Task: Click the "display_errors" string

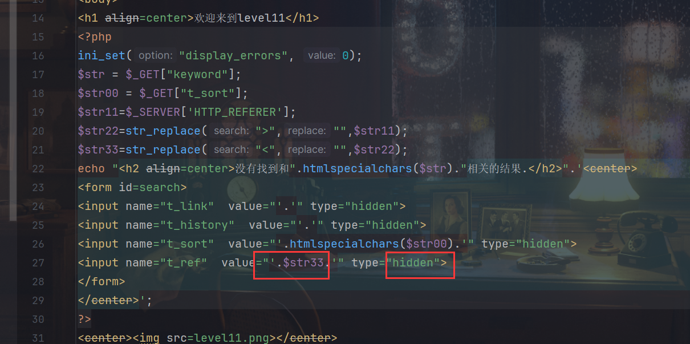Action: (234, 56)
